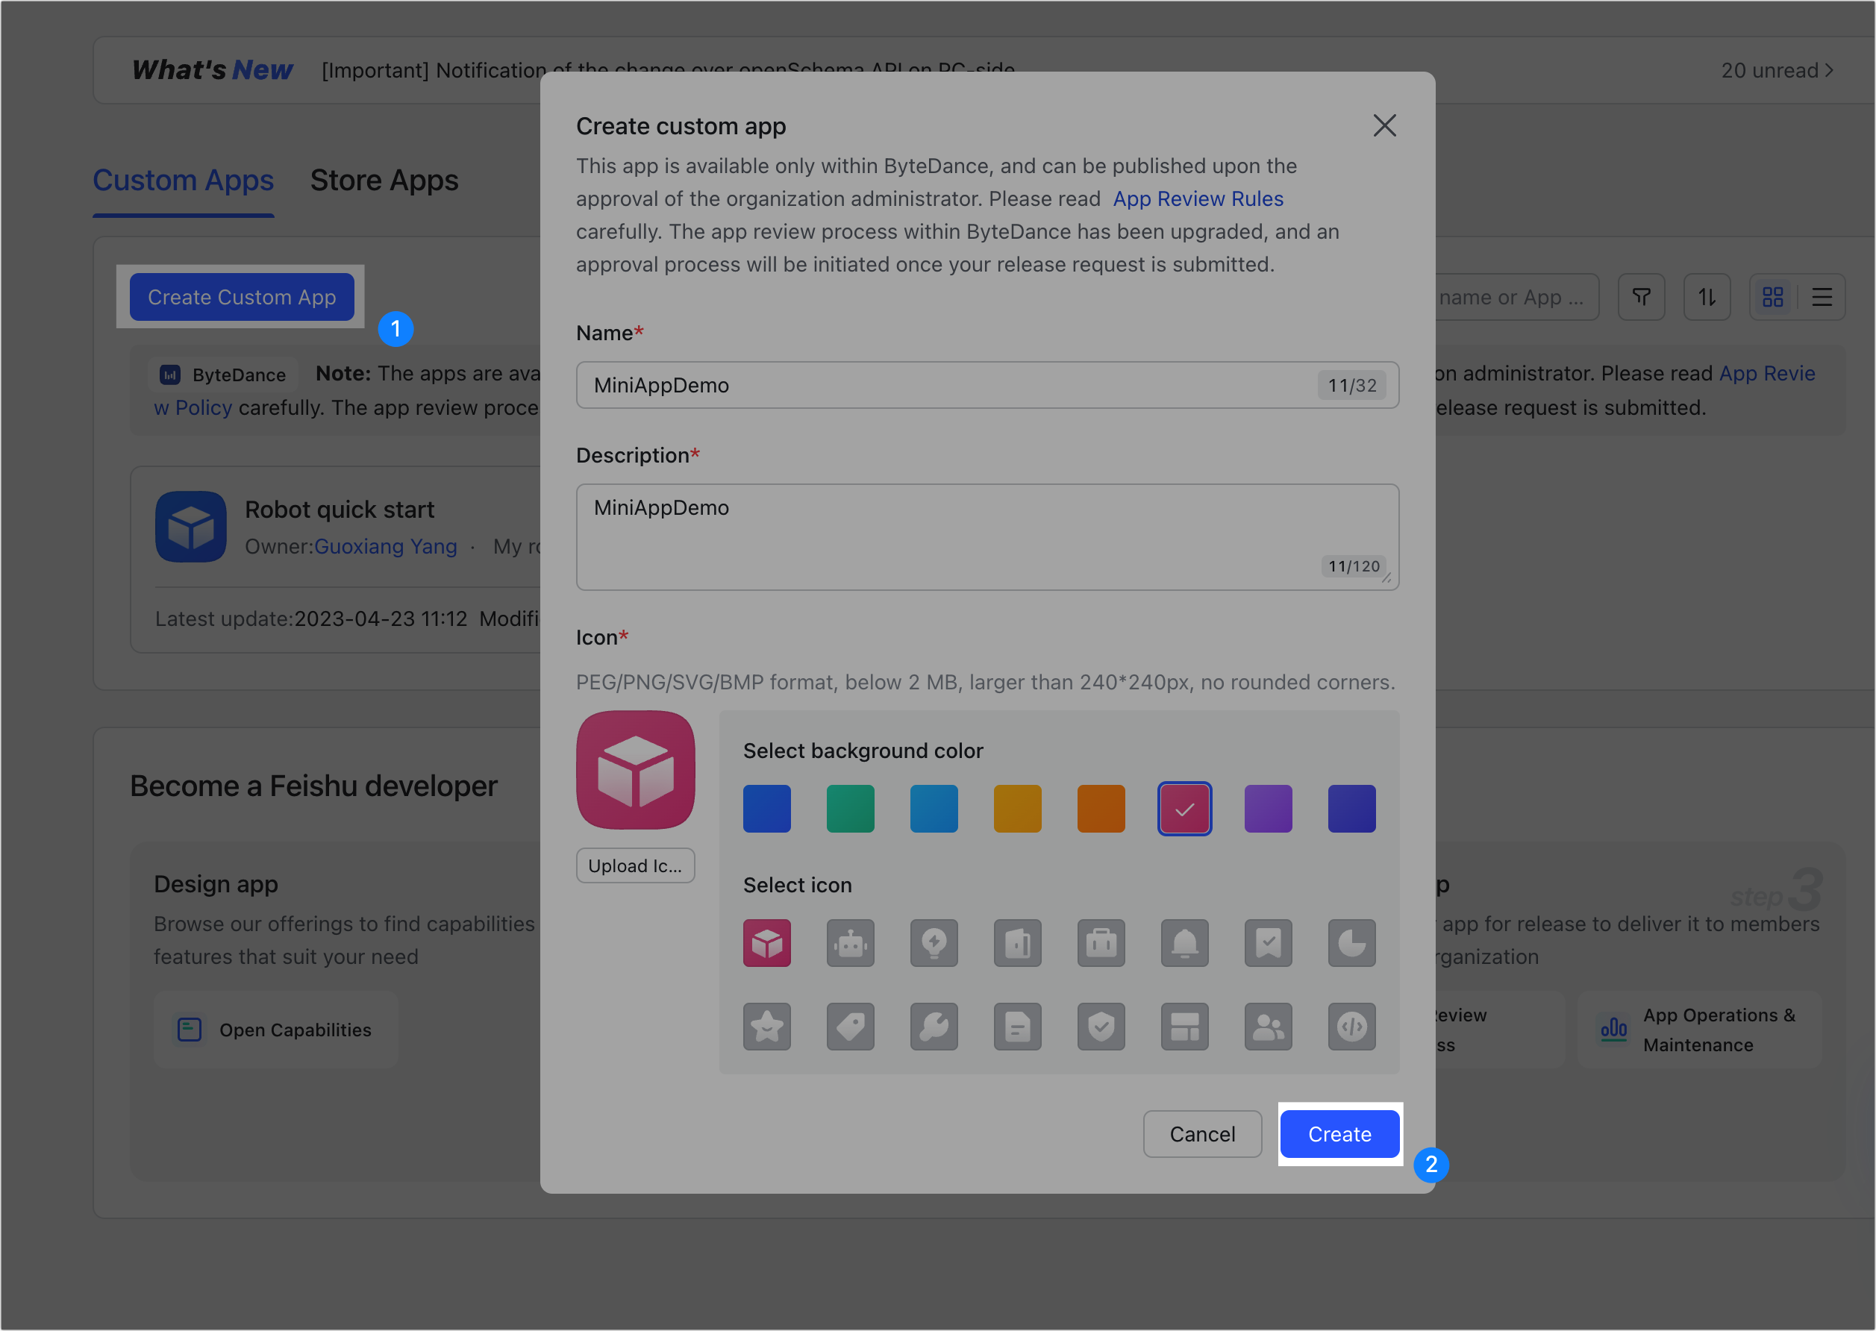Open App Operations & Maintenance card
1876x1331 pixels.
tap(1699, 1030)
